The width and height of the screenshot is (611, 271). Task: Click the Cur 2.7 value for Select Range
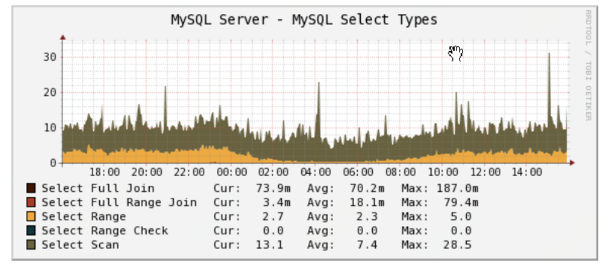click(x=274, y=216)
